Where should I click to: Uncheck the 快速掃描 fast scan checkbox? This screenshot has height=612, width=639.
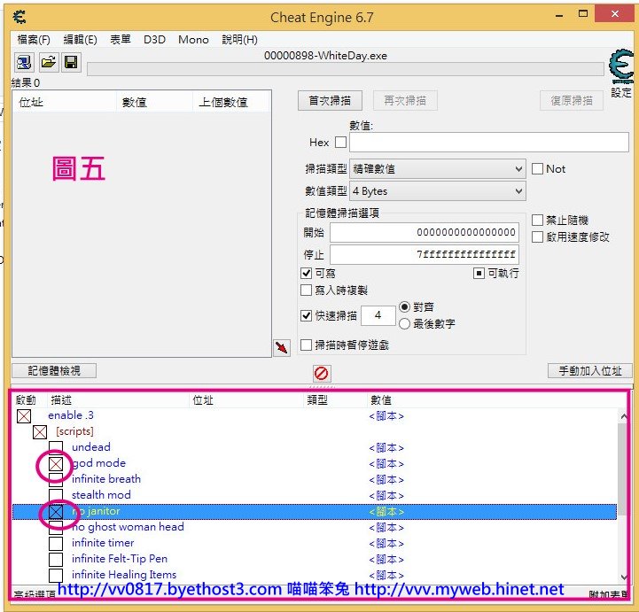[306, 315]
